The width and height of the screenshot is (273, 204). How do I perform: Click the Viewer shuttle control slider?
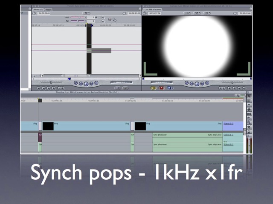[x=51, y=82]
